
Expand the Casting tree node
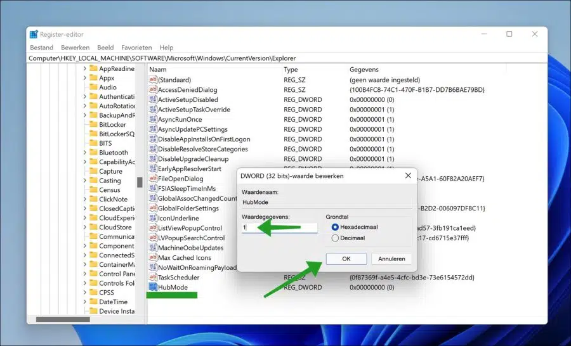point(85,181)
